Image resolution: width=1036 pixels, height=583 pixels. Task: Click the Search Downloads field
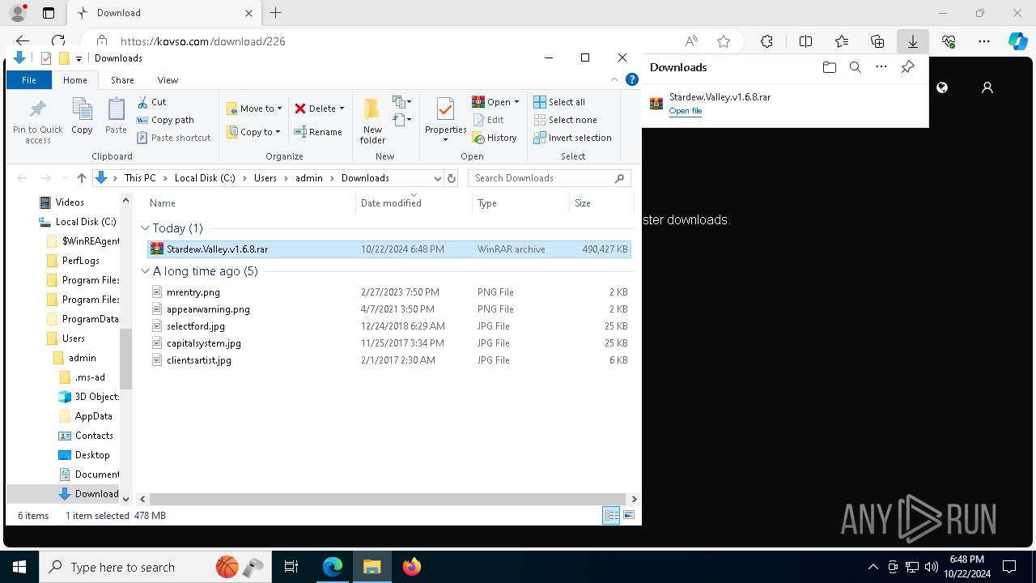(x=550, y=178)
